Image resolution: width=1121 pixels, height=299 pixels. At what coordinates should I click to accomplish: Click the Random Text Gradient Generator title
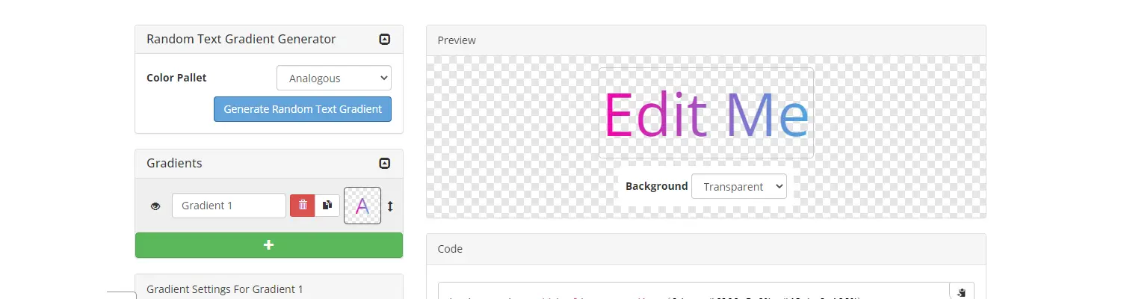241,40
